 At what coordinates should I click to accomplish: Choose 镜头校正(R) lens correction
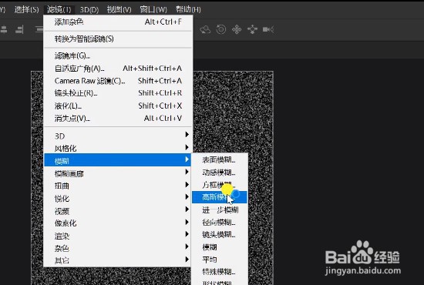tap(118, 93)
